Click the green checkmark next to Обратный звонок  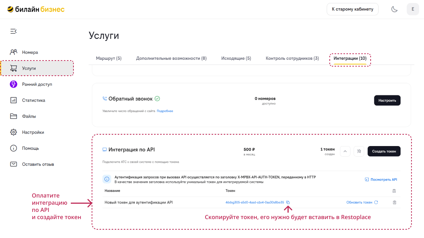(x=157, y=98)
